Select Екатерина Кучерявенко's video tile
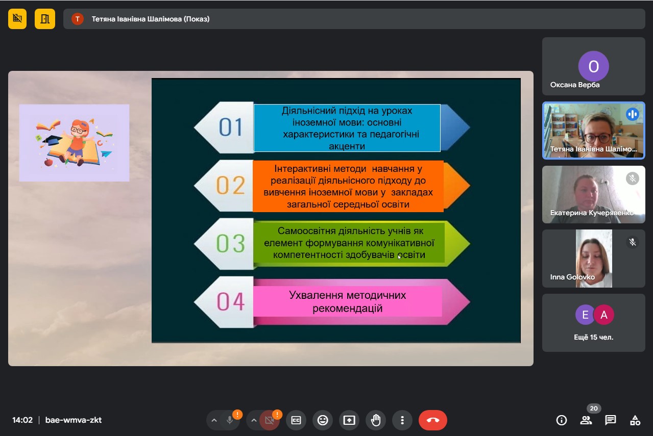Viewport: 653px width, 436px height. tap(594, 194)
